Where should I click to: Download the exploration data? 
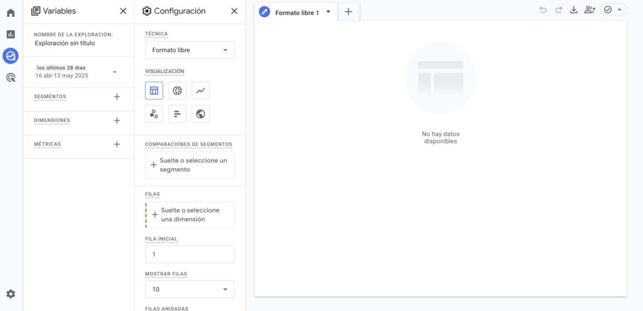(x=573, y=10)
